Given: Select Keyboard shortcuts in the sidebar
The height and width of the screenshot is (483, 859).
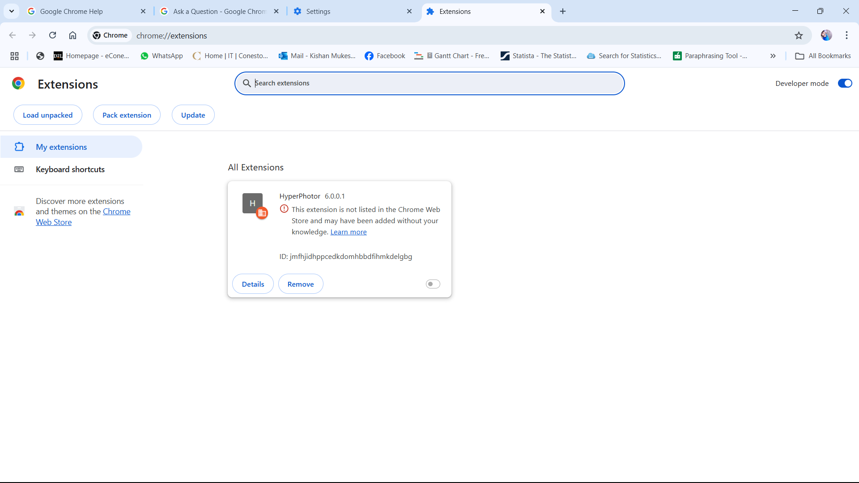Looking at the screenshot, I should pyautogui.click(x=70, y=169).
